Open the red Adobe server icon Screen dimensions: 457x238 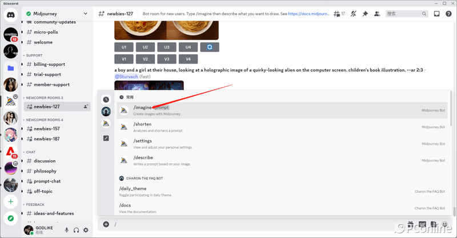pyautogui.click(x=11, y=152)
